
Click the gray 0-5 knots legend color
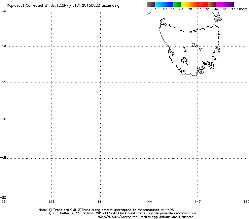coord(151,4)
